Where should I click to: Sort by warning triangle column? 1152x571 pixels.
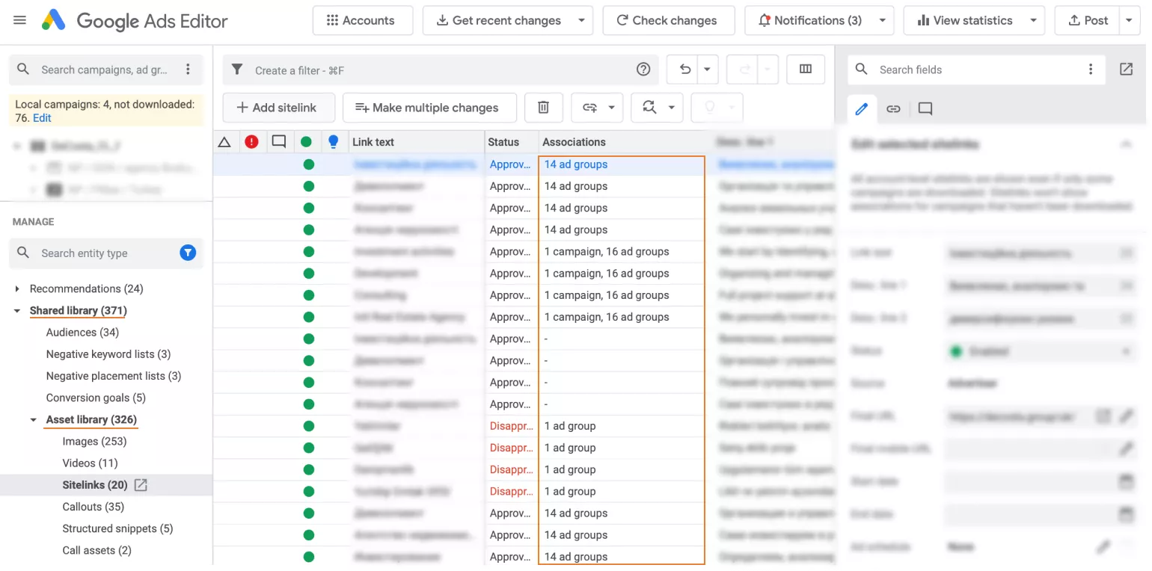click(224, 141)
